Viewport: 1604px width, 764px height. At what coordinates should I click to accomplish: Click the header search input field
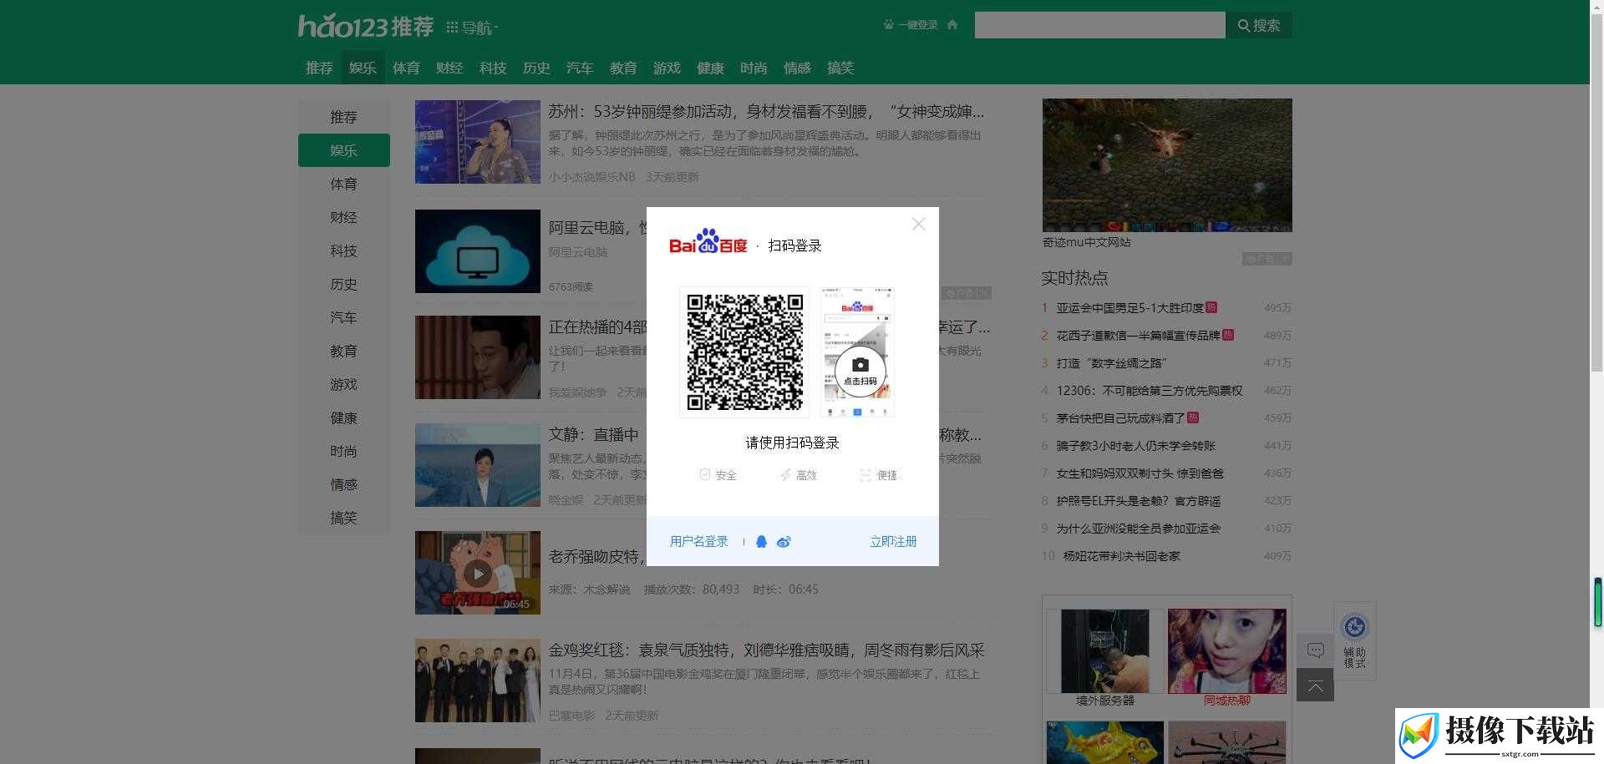point(1099,25)
